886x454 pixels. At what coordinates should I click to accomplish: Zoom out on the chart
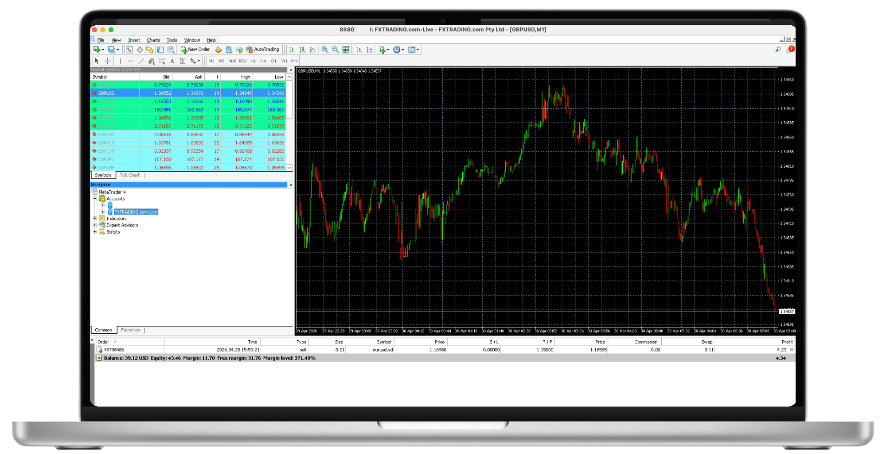coord(335,50)
